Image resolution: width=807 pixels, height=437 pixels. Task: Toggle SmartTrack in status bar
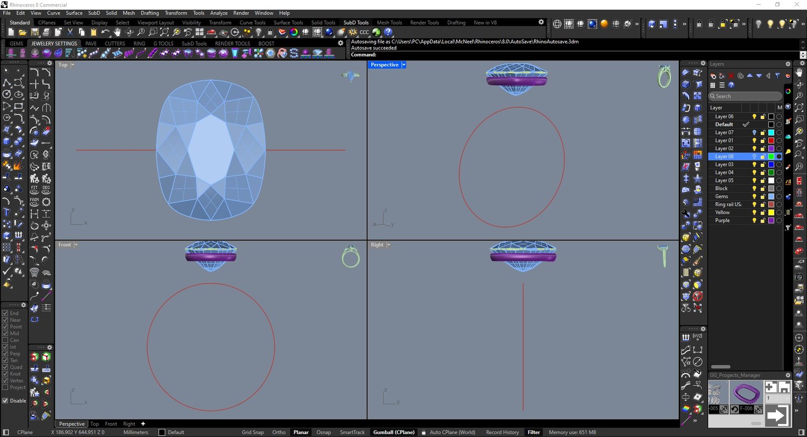click(352, 432)
